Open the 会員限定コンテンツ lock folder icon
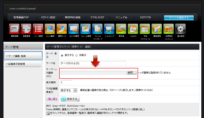Screen dimensions: 204x118 pyautogui.click(x=169, y=29)
